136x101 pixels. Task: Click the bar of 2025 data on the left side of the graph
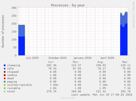coord(22,40)
